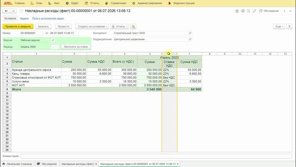Open the Начальная страница tab

click(x=17, y=164)
